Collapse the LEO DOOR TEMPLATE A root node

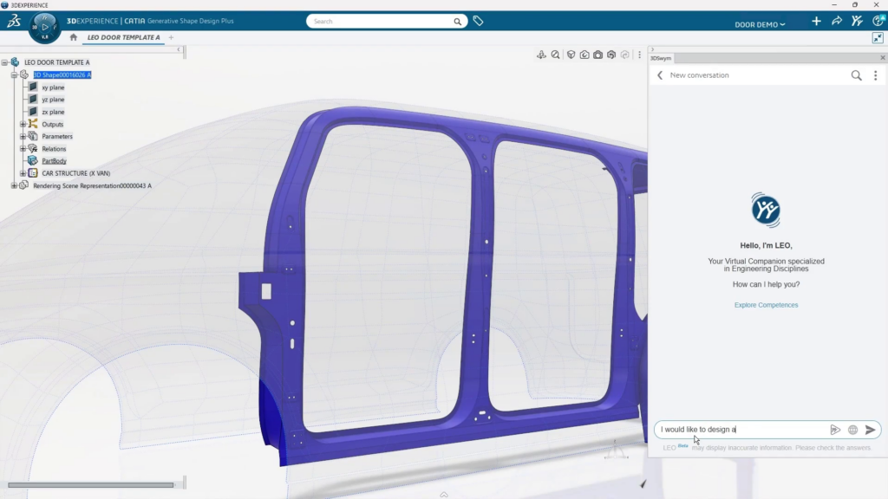(4, 62)
